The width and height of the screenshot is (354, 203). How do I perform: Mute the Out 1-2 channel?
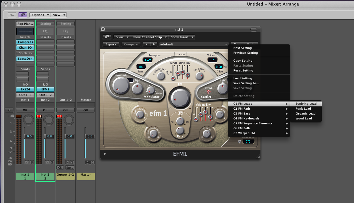point(67,162)
